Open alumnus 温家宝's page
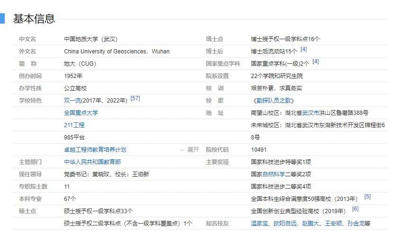The height and width of the screenshot is (242, 393). pyautogui.click(x=259, y=224)
